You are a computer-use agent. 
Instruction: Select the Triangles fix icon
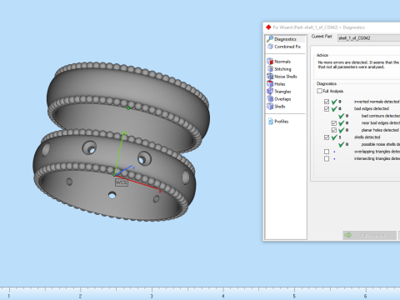tap(270, 91)
